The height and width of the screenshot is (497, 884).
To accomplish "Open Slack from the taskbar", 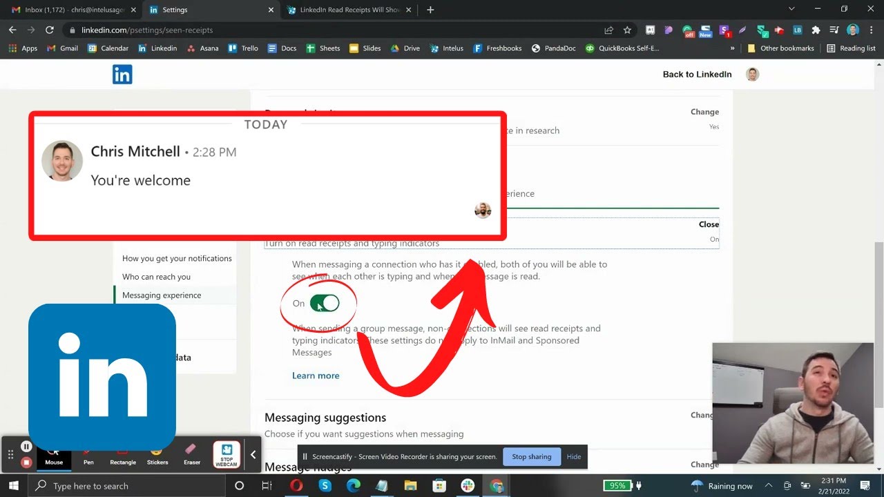I will point(468,486).
